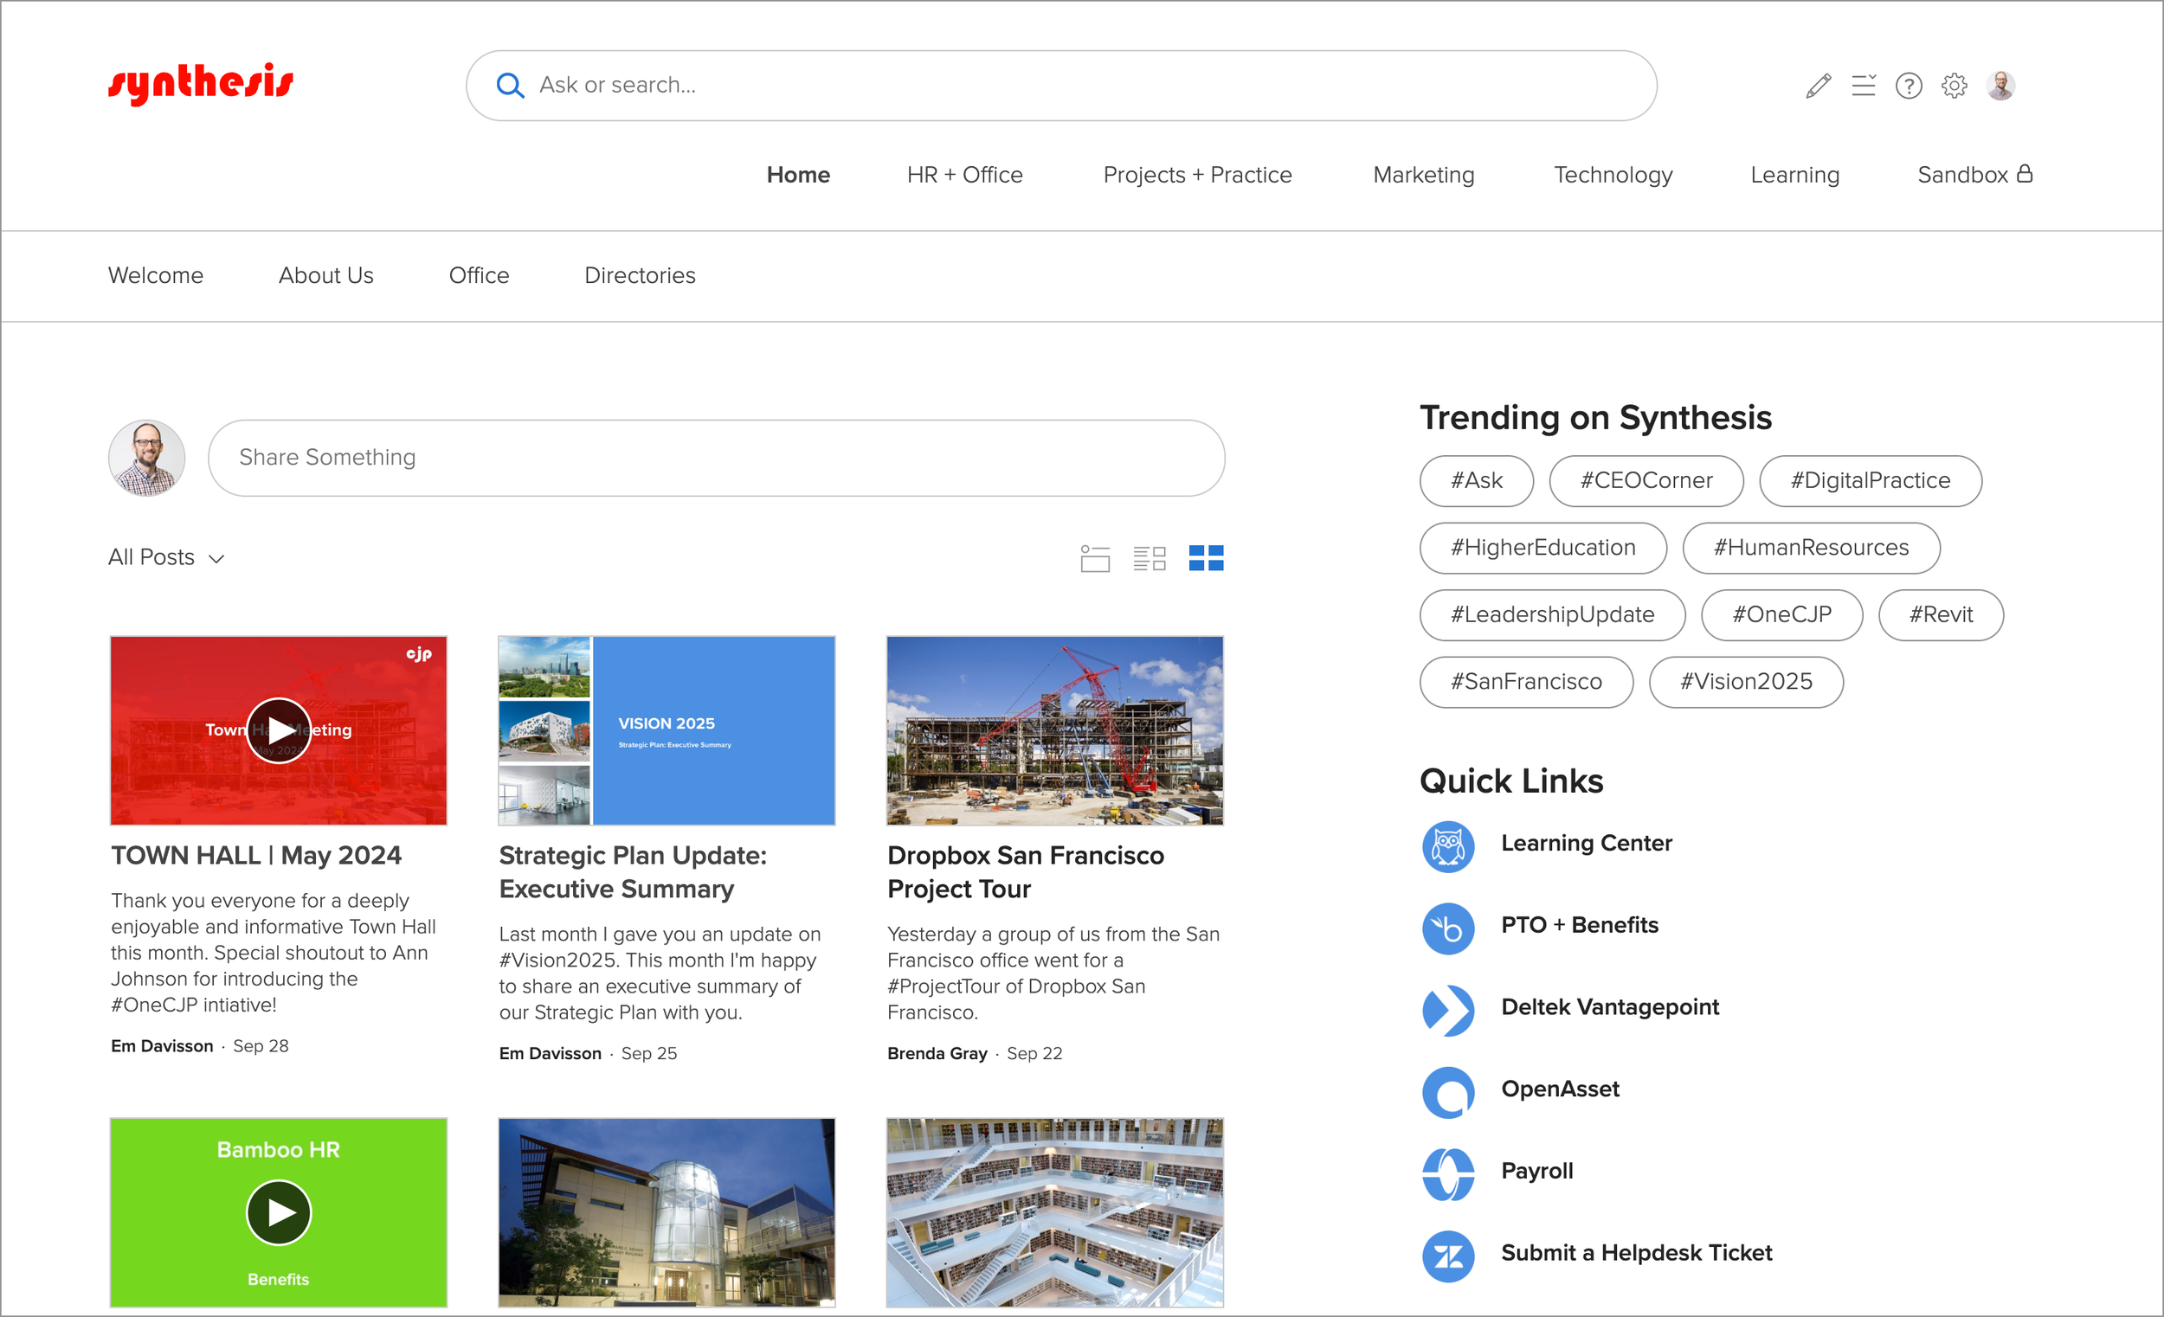Open Strategic Plan Update post title
The image size is (2164, 1317).
tap(633, 872)
